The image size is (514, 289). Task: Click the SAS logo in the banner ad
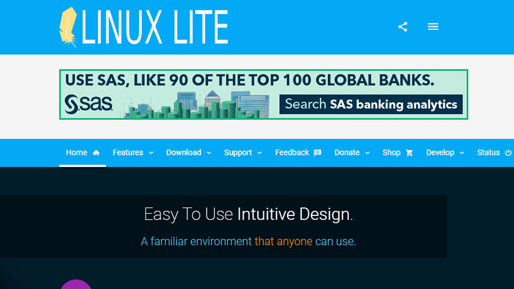[88, 104]
